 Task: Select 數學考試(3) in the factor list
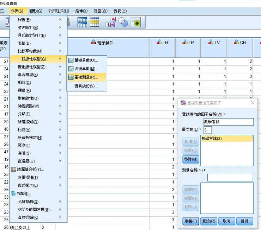point(227,139)
